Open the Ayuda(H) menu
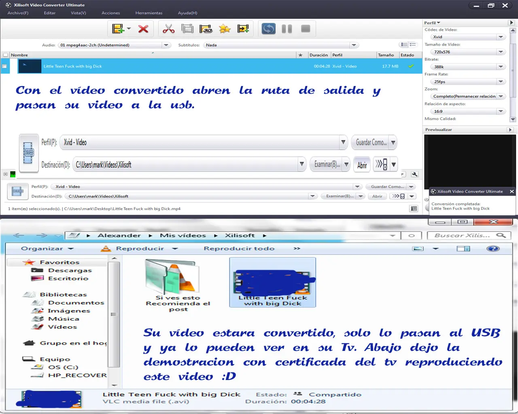518x414 pixels. [188, 13]
